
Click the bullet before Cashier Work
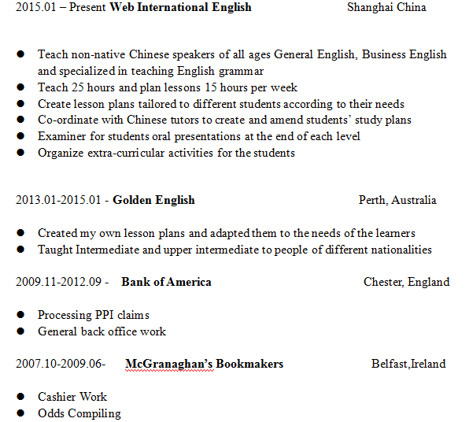(20, 397)
